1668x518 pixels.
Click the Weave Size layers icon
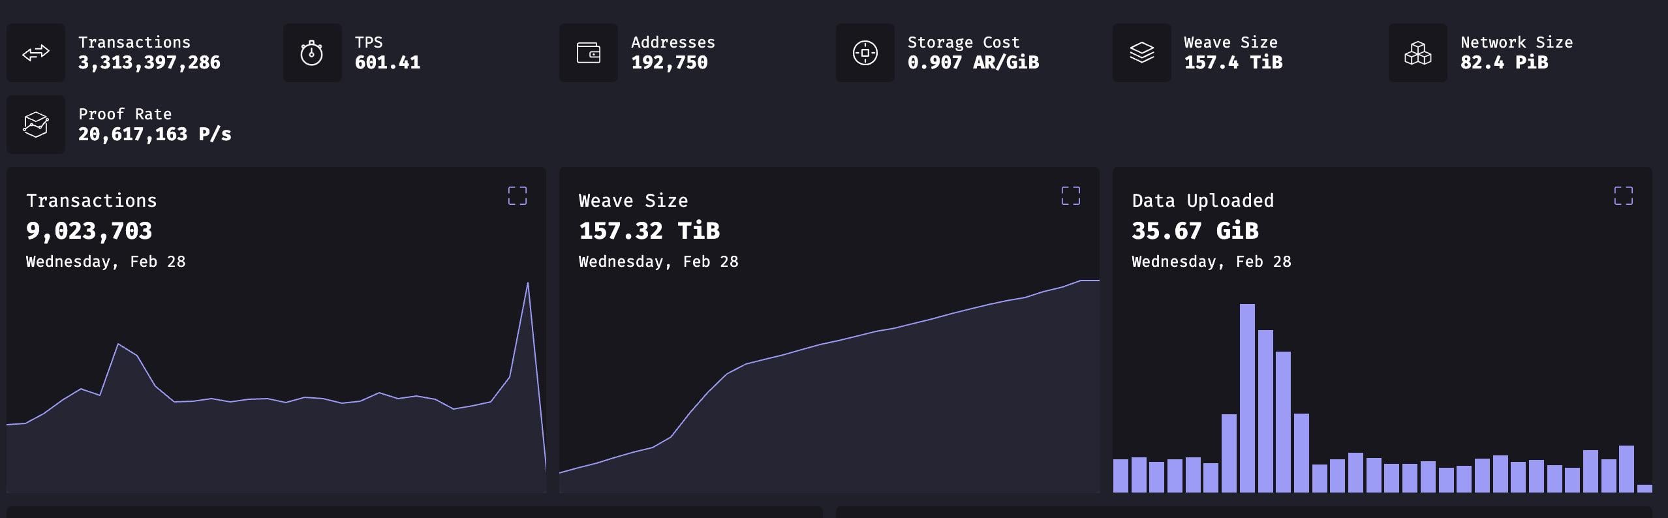1142,53
